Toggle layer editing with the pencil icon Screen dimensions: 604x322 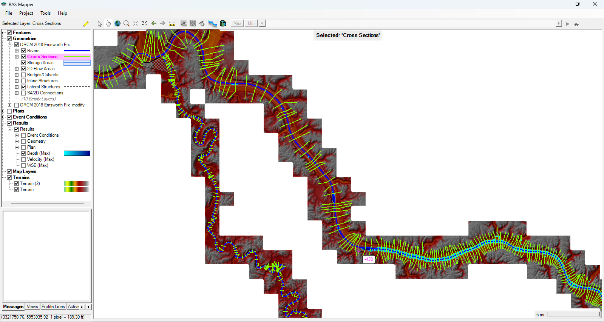pyautogui.click(x=86, y=23)
